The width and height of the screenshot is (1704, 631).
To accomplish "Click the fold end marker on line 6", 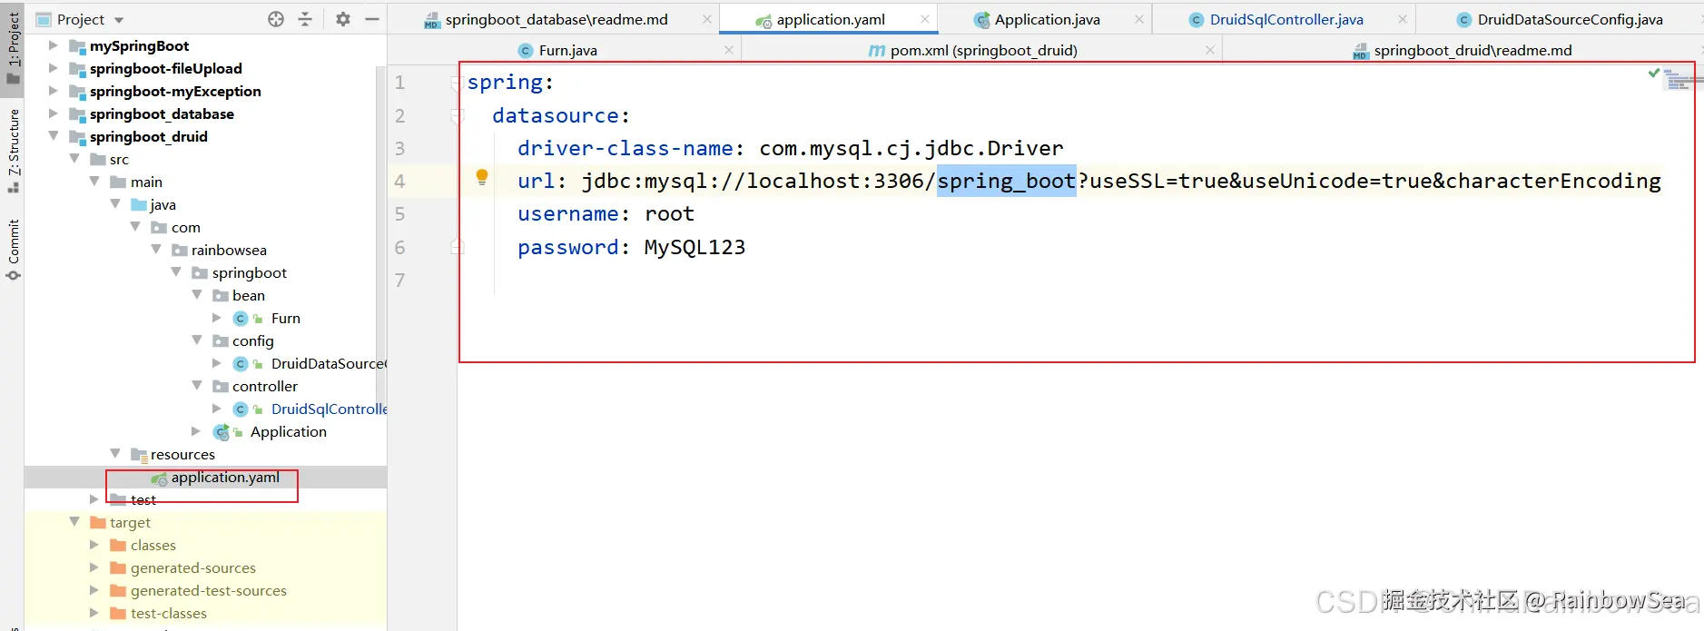I will pos(458,246).
